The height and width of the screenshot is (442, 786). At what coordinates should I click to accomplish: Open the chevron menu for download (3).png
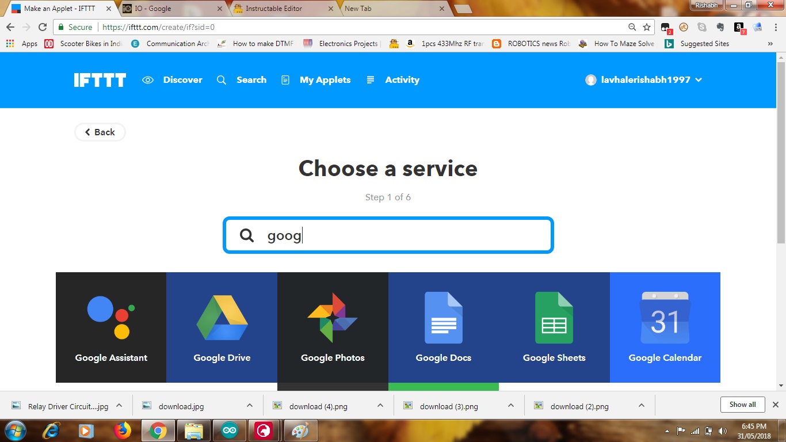511,405
